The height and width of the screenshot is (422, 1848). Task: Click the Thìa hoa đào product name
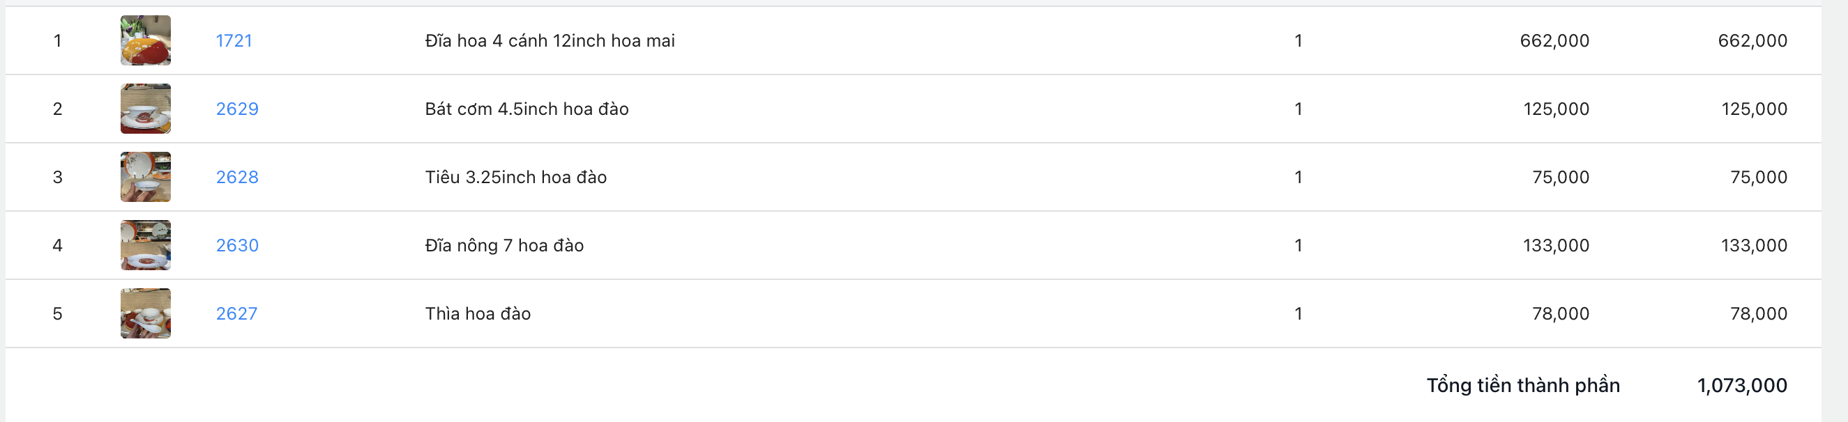click(478, 313)
